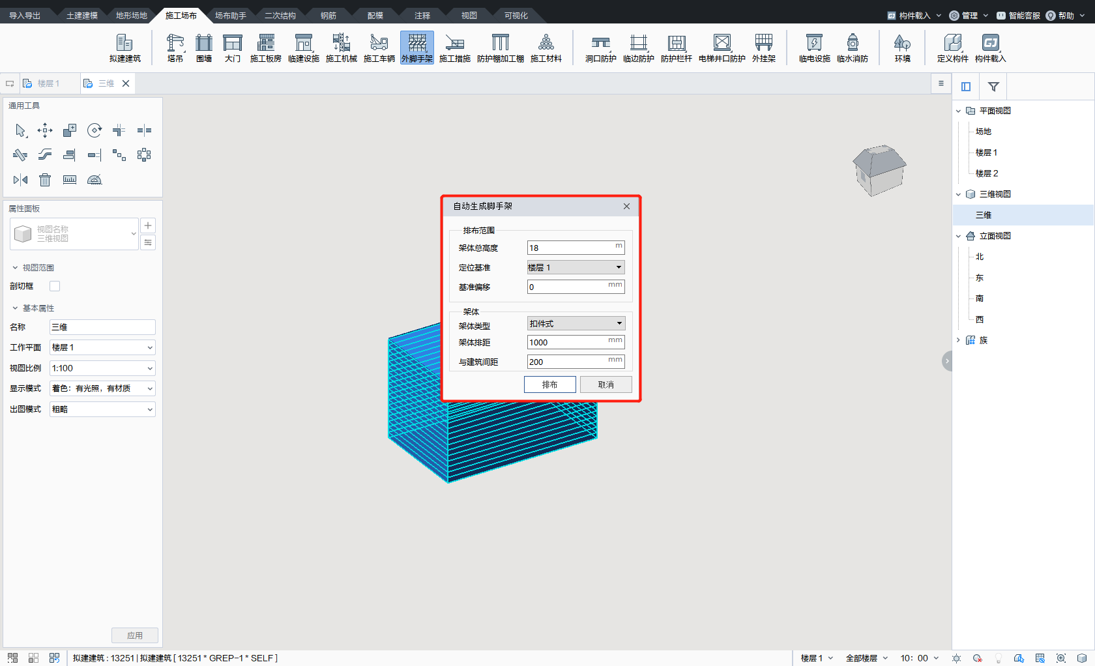Open the 拟建建筑 tool

pyautogui.click(x=124, y=48)
